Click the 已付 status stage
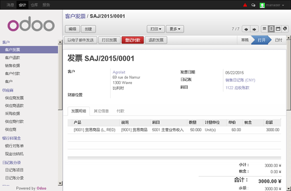Screen dimensions: 291x191 278,40
